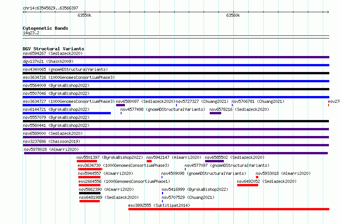Click the red bar under nsv5501397
The width and height of the screenshot is (340, 224).
coord(87,161)
